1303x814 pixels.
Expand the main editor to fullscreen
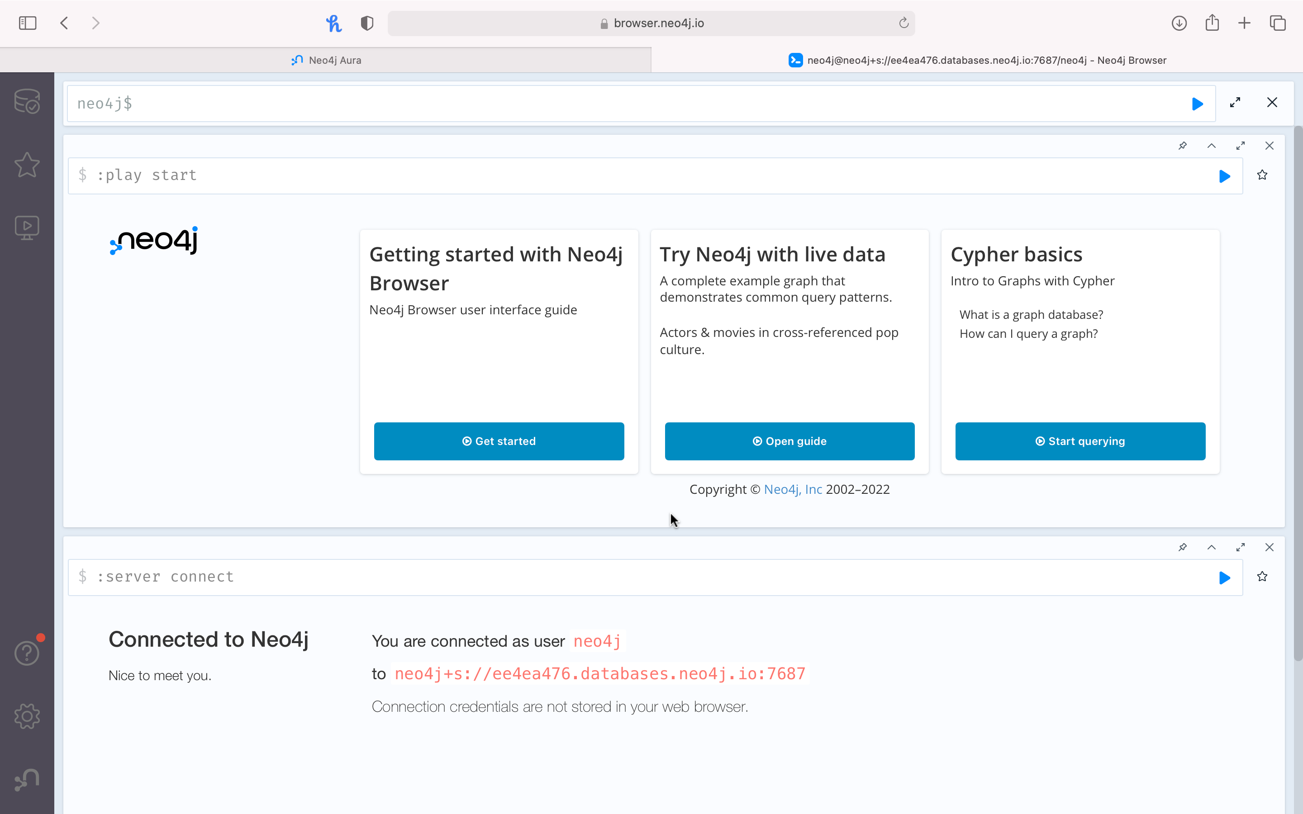[1235, 102]
